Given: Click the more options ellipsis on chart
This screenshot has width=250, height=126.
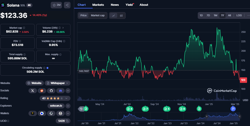Looking at the screenshot, I should pyautogui.click(x=248, y=15).
